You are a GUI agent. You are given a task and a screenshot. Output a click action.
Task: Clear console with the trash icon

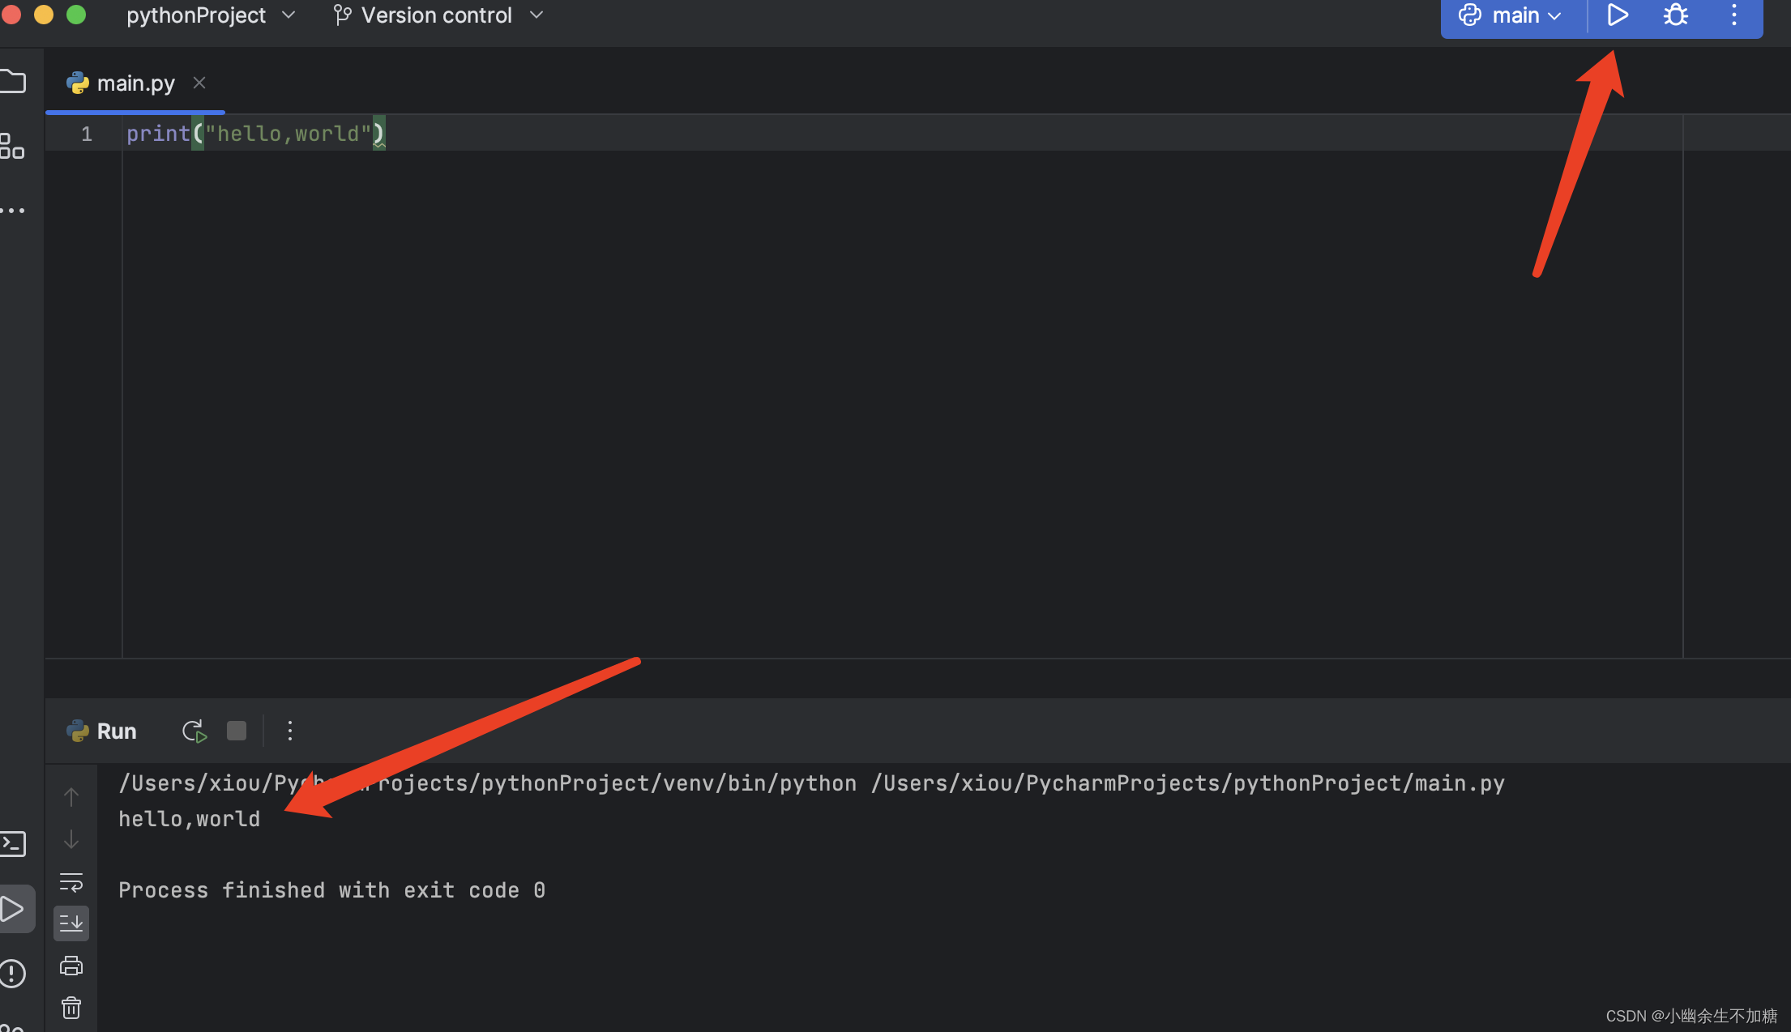pos(71,1008)
